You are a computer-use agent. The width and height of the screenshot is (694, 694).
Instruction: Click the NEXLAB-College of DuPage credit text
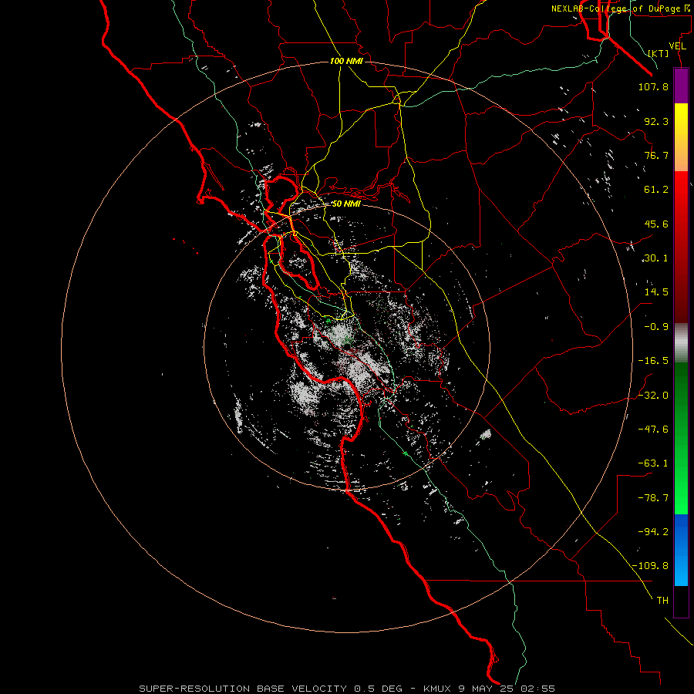pos(622,8)
